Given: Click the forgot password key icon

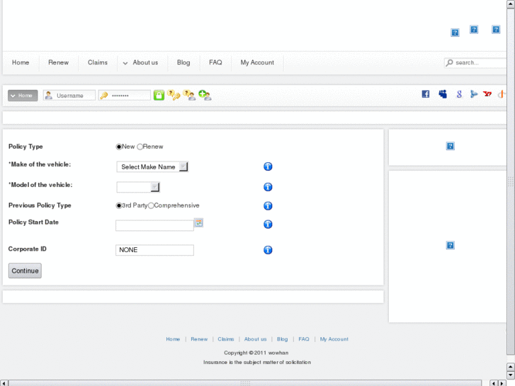Looking at the screenshot, I should [x=174, y=95].
